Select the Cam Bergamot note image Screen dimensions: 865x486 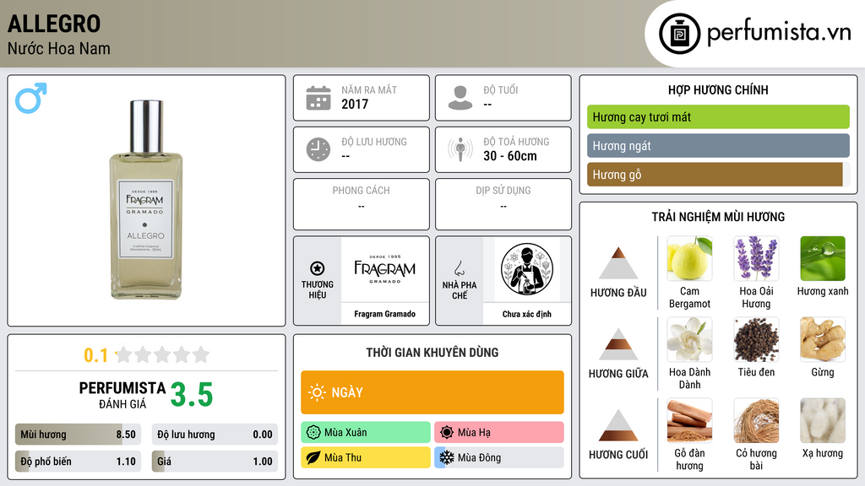pos(689,258)
